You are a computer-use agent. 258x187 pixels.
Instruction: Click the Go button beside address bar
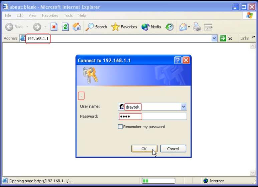click(x=226, y=38)
